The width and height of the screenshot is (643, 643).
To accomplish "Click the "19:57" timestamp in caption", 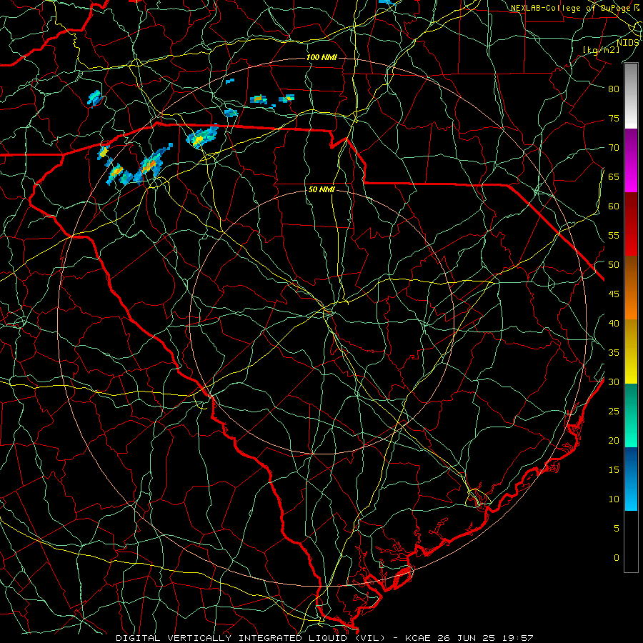I will point(517,638).
